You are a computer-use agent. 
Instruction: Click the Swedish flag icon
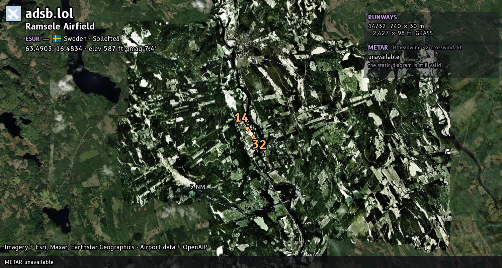click(57, 39)
